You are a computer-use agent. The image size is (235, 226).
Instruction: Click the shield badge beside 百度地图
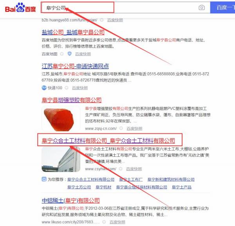coord(69,54)
